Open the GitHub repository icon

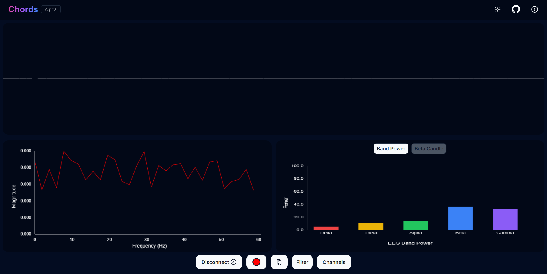(516, 9)
